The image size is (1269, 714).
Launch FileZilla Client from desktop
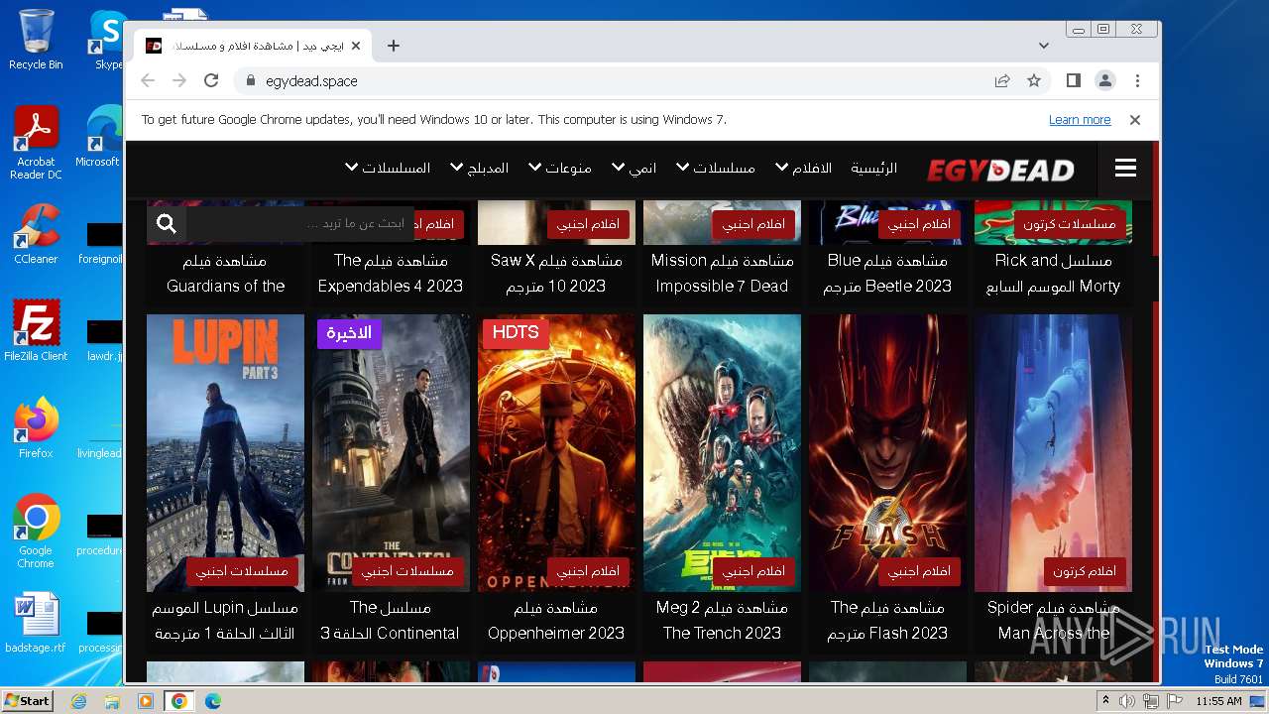point(36,331)
